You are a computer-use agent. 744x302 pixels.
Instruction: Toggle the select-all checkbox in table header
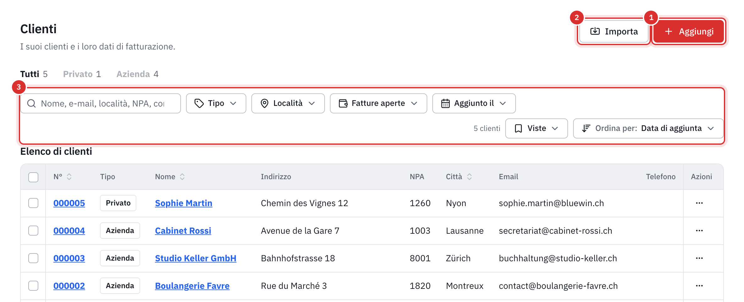point(33,177)
